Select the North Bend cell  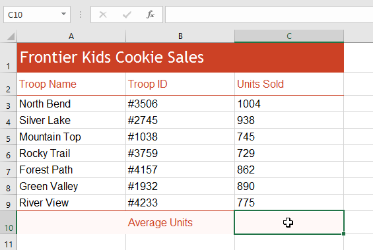pyautogui.click(x=71, y=104)
